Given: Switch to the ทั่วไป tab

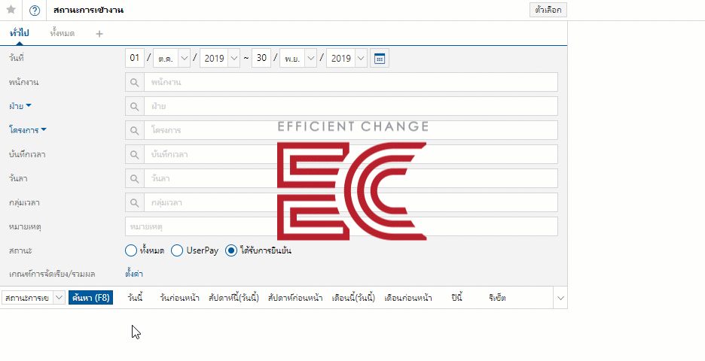Looking at the screenshot, I should coord(19,34).
